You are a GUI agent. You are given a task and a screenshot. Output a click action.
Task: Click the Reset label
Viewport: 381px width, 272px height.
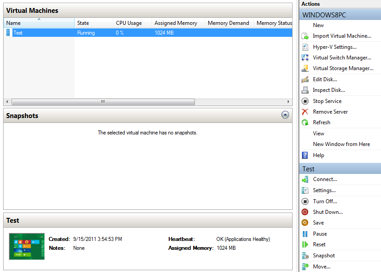click(319, 244)
